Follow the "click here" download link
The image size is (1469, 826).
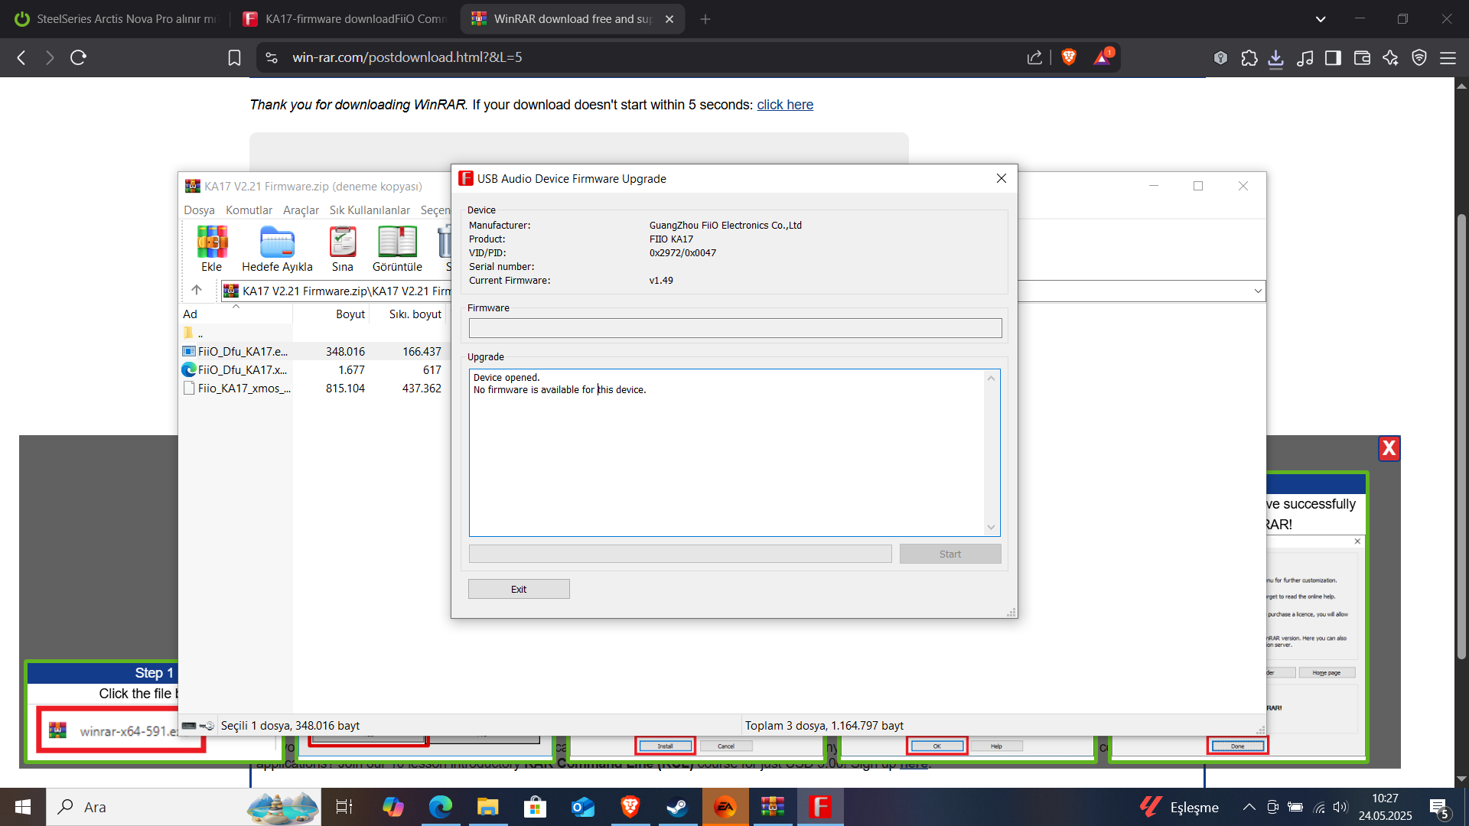click(x=784, y=105)
